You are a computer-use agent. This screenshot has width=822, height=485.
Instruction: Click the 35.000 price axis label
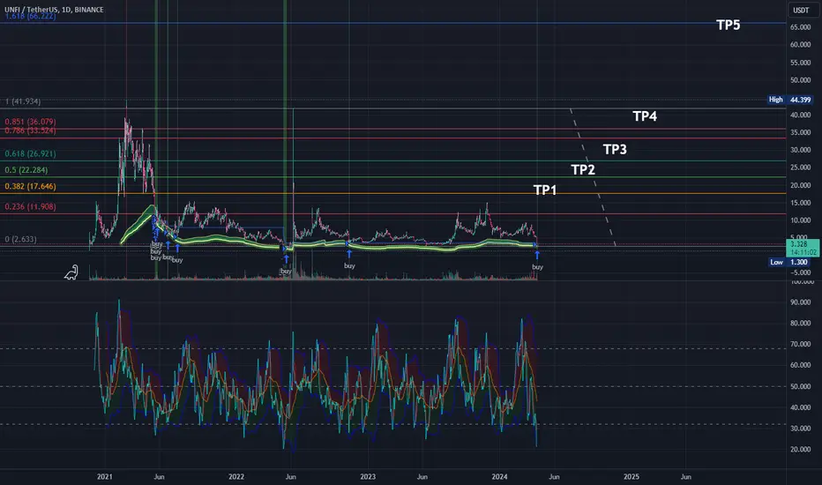(x=801, y=132)
